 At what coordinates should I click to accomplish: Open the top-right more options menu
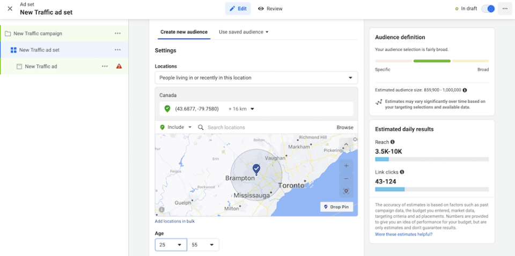[x=505, y=9]
